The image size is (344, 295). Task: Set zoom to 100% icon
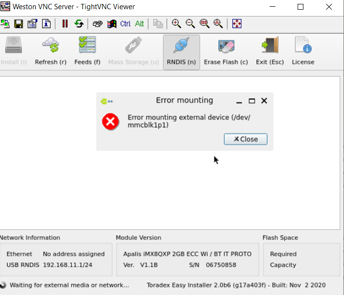tap(204, 24)
